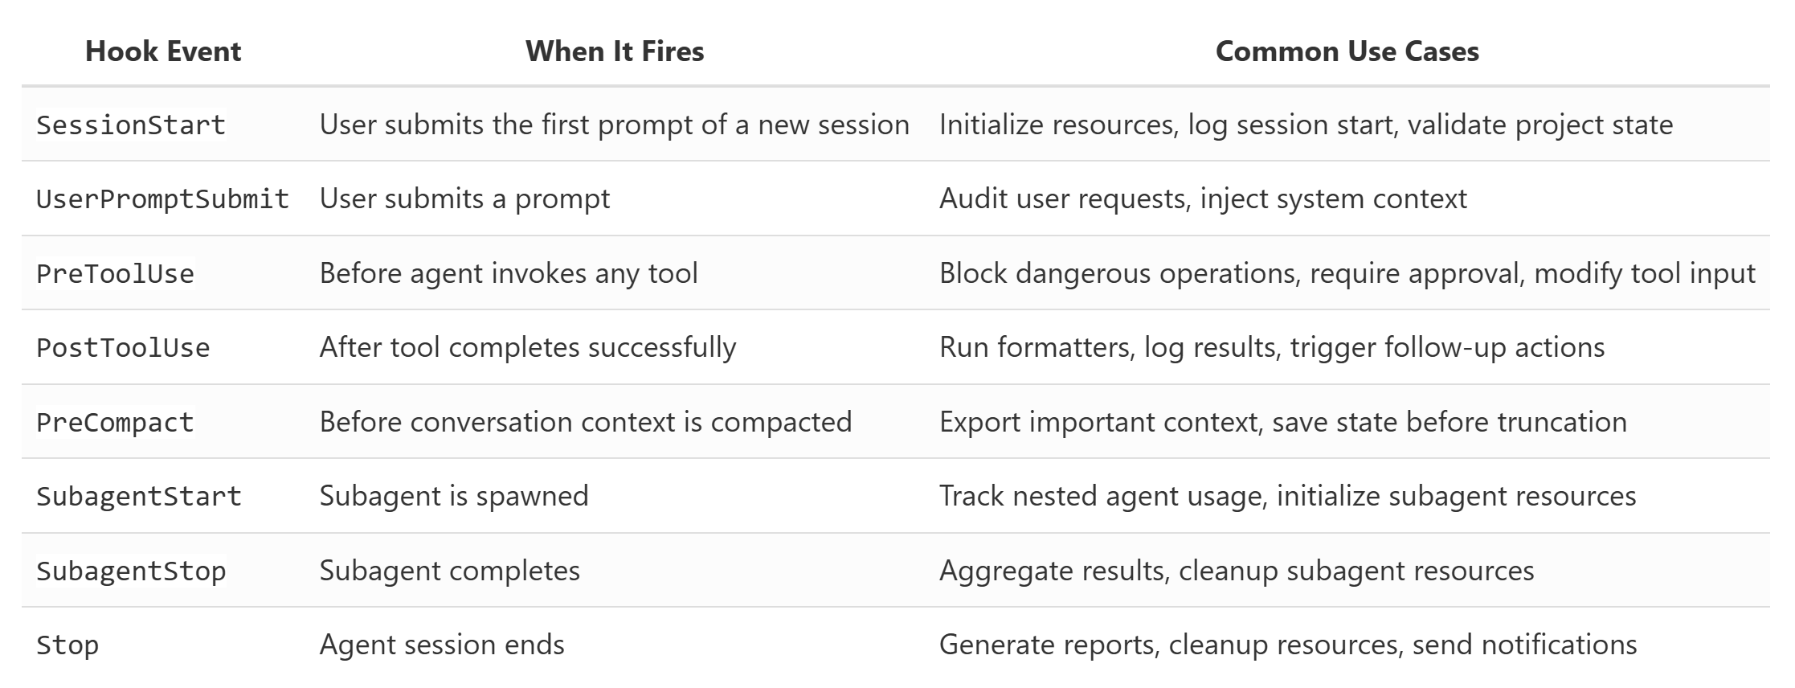The height and width of the screenshot is (688, 1795).
Task: Click the PostToolUse hook name
Action: 123,347
